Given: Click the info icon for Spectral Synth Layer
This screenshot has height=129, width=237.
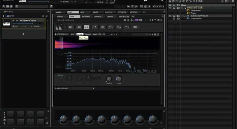Looking at the screenshot, I should click(125, 20).
